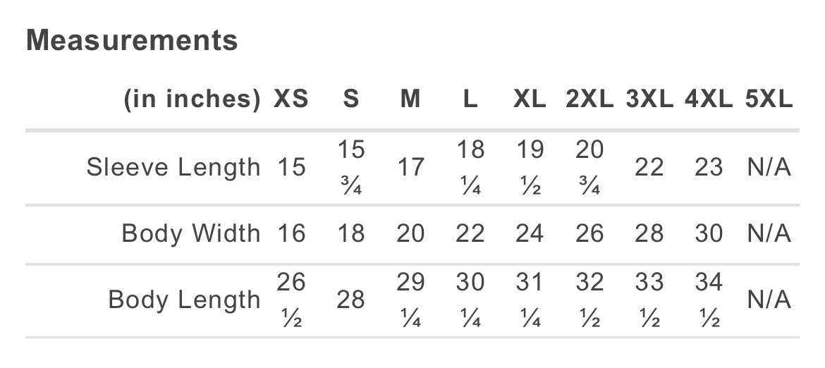Click the M size column header

(410, 100)
